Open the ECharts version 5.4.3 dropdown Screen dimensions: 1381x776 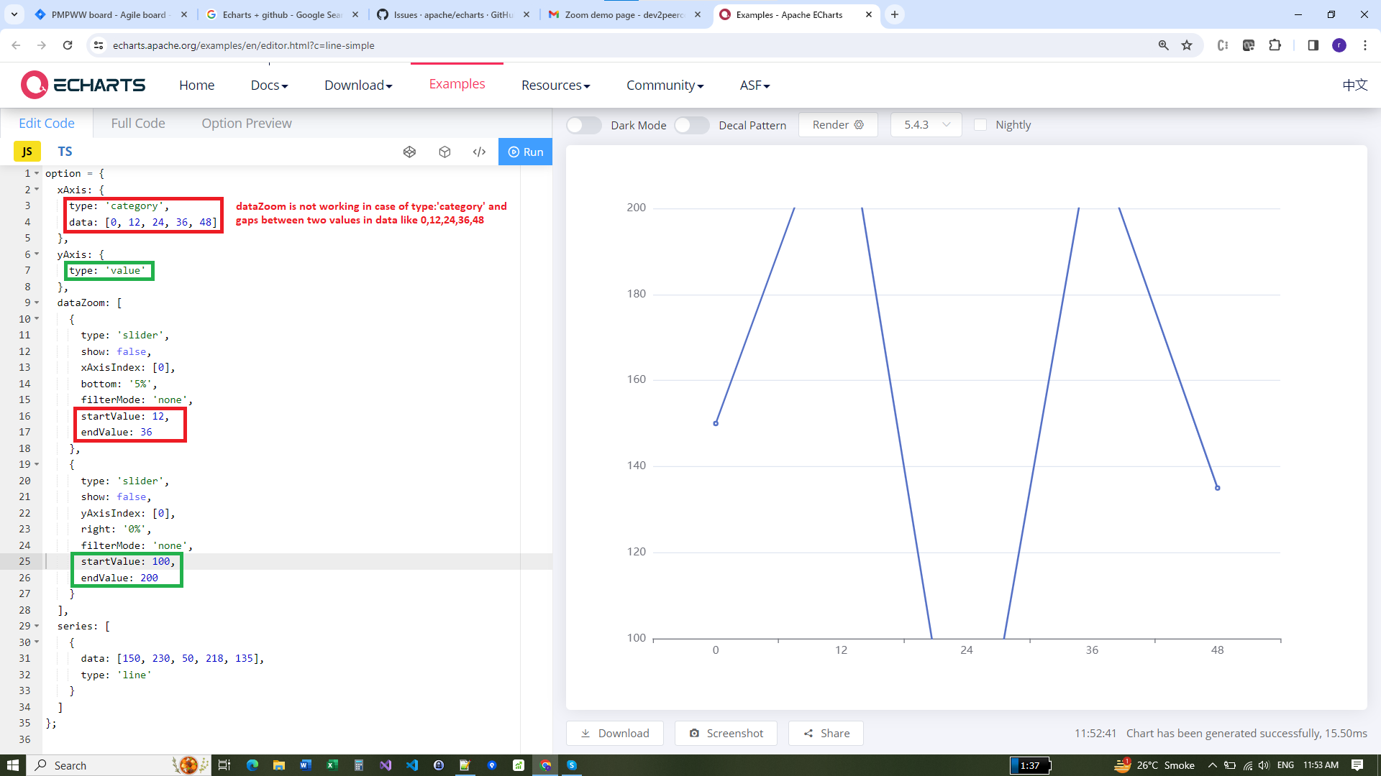(x=926, y=124)
